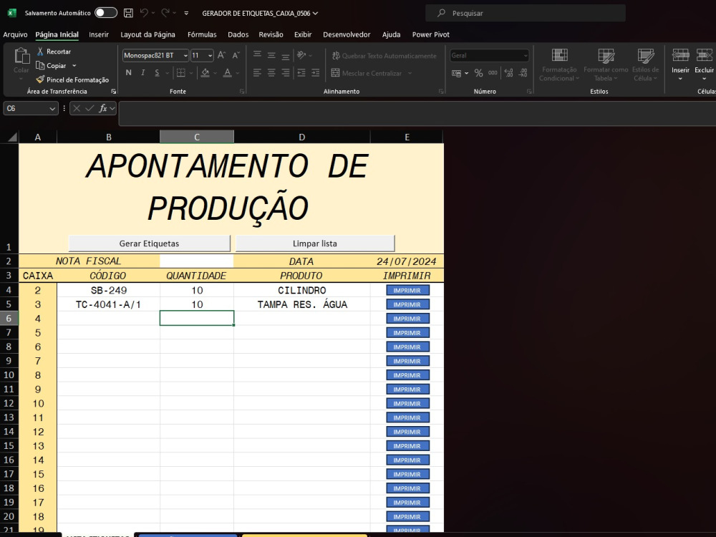Switch to the Fórmulas tab
Image resolution: width=716 pixels, height=537 pixels.
202,34
